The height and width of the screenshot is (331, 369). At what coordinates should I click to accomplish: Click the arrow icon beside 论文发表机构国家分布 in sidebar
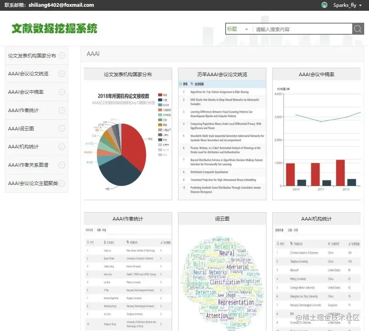pyautogui.click(x=61, y=55)
